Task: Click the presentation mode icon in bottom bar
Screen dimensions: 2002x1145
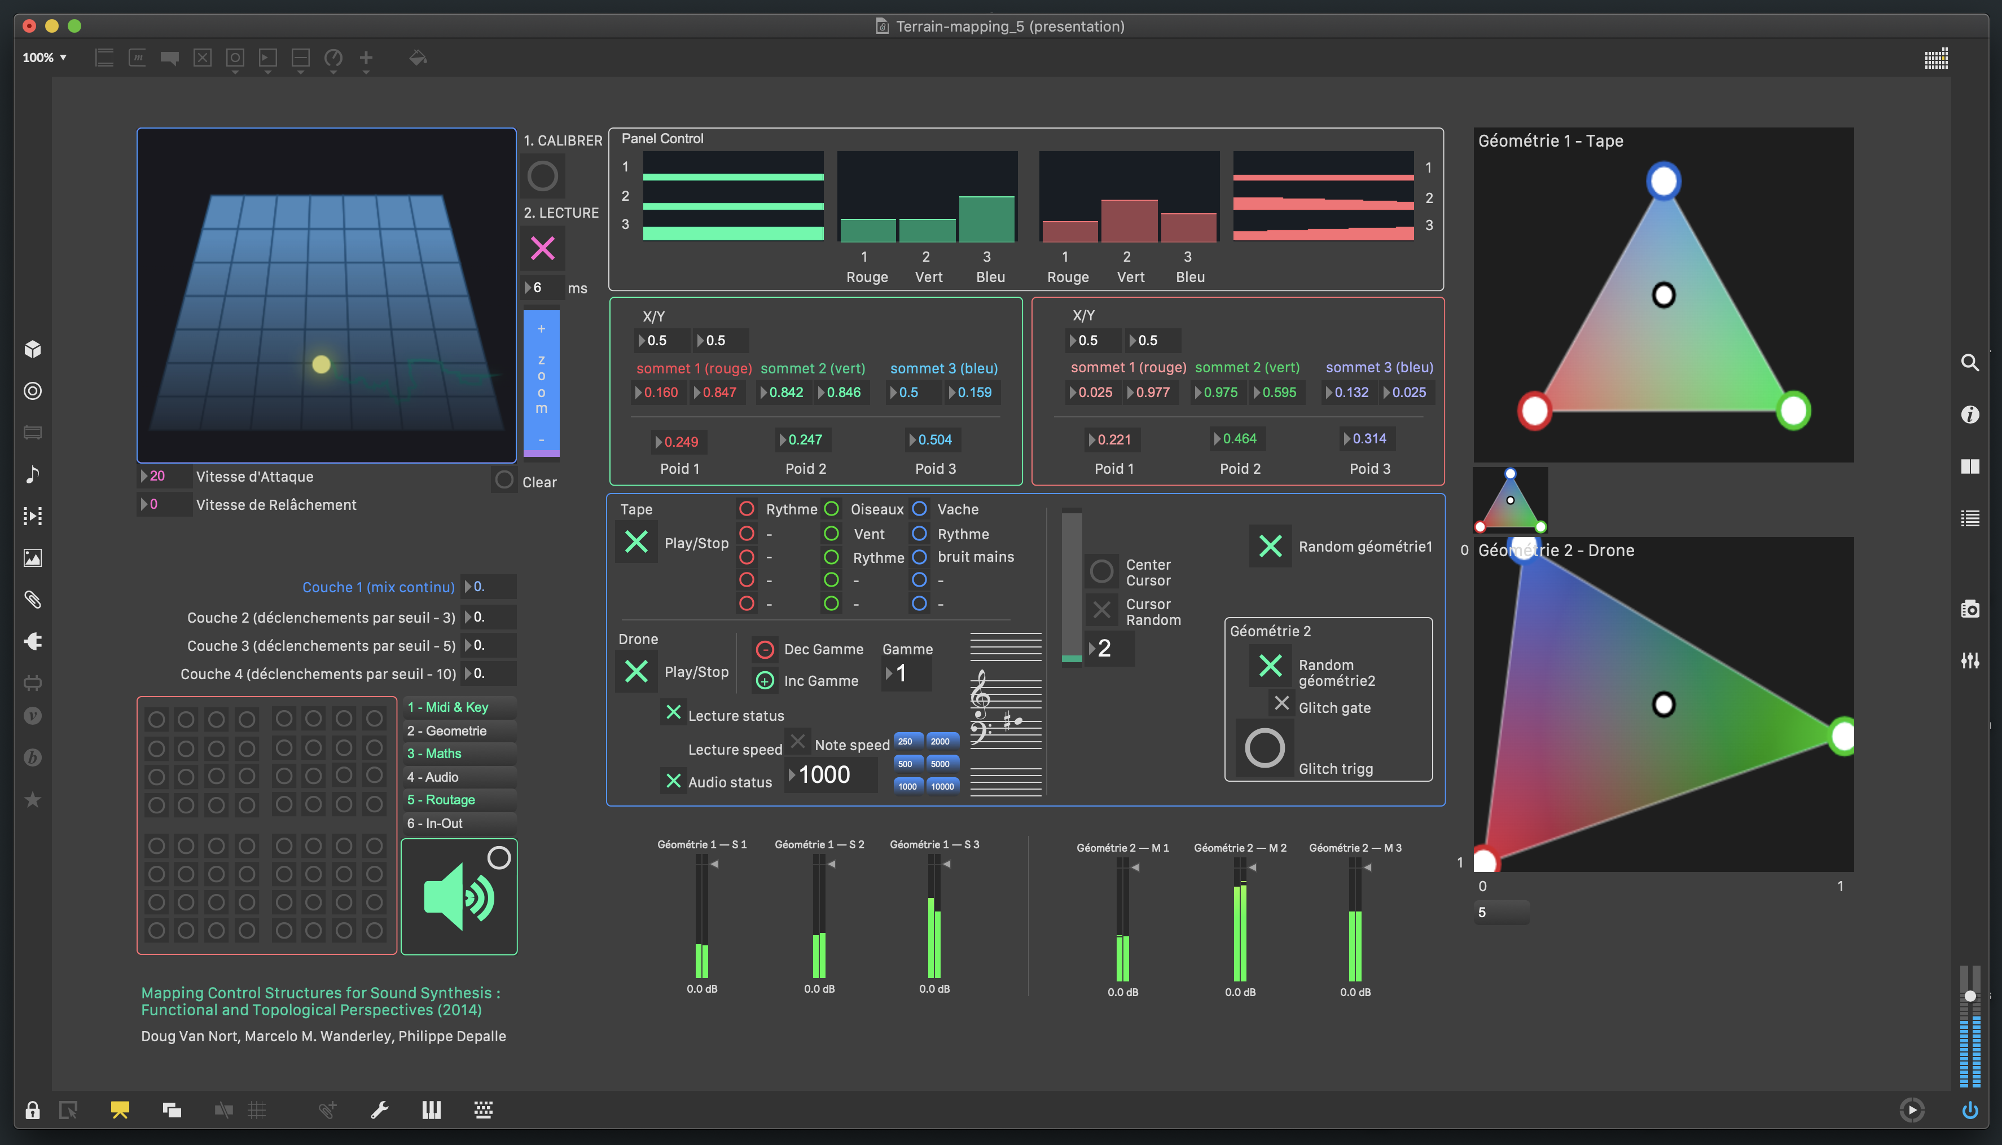Action: click(x=120, y=1109)
